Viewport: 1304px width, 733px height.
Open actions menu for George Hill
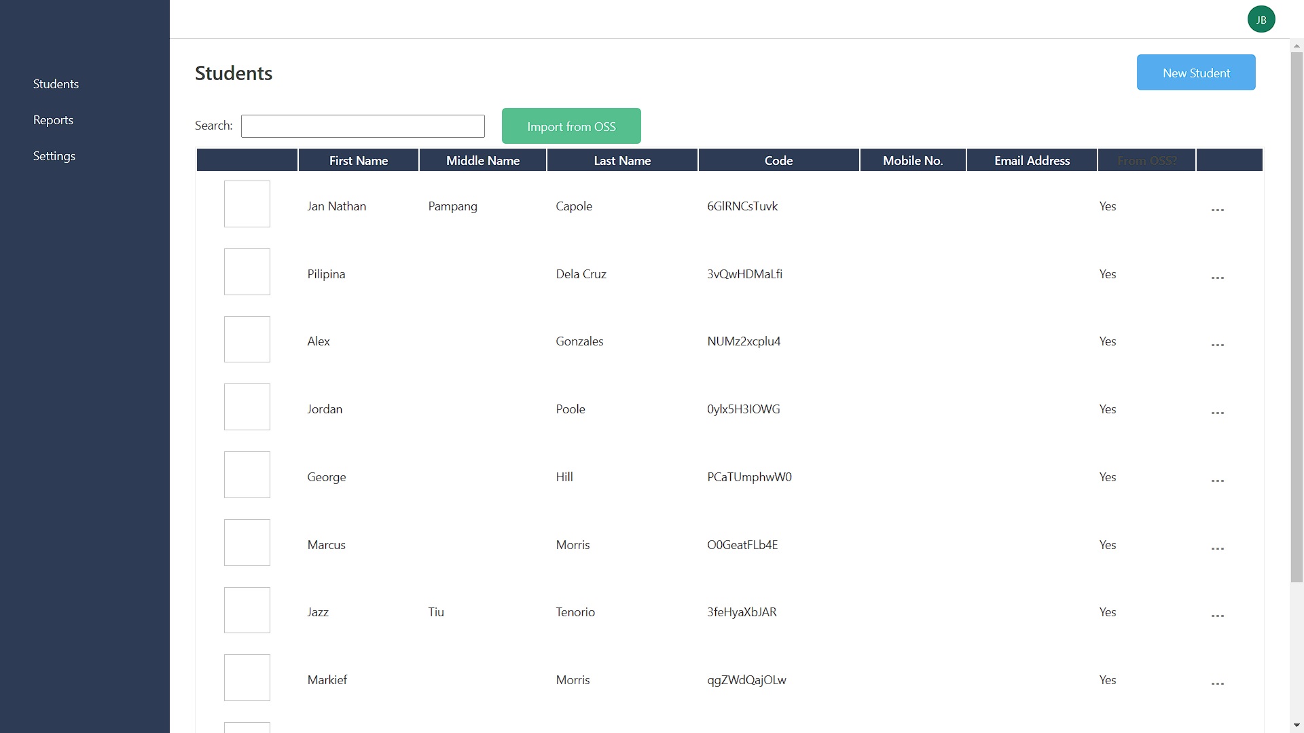tap(1218, 481)
